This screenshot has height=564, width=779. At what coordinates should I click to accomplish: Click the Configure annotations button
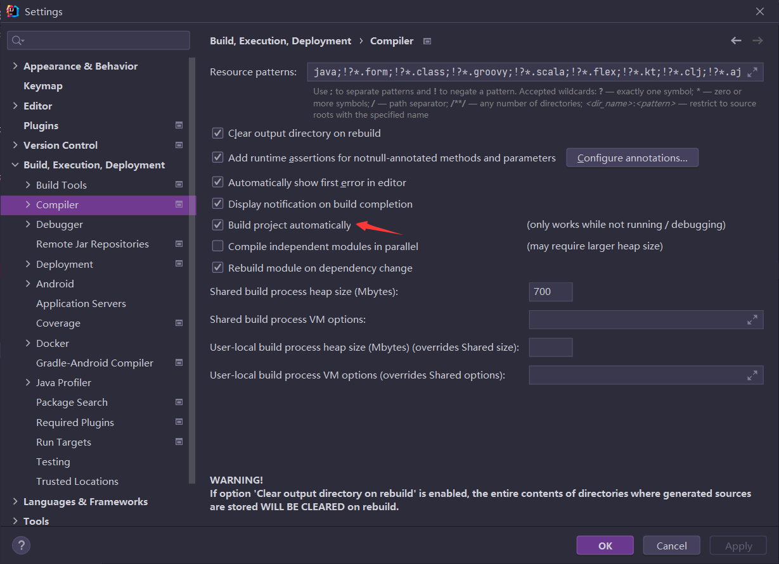point(633,158)
